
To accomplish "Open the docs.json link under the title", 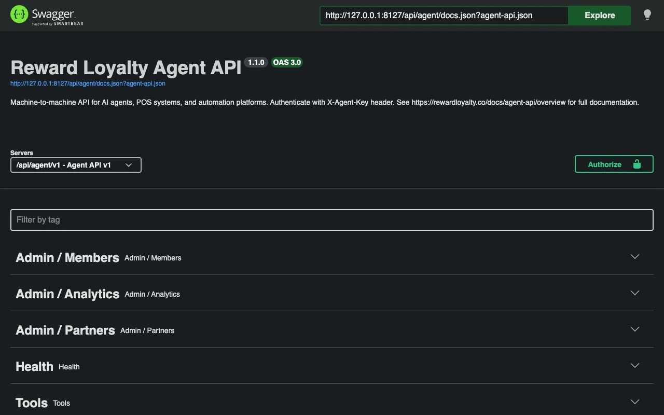I will (88, 83).
